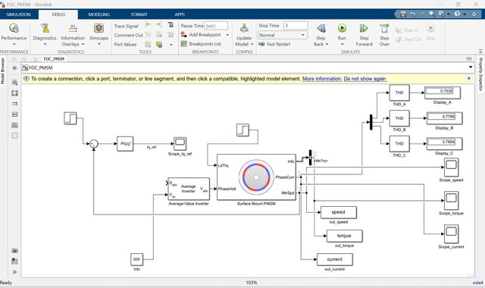This screenshot has width=485, height=288.
Task: Click the Update Model icon
Action: pyautogui.click(x=244, y=28)
